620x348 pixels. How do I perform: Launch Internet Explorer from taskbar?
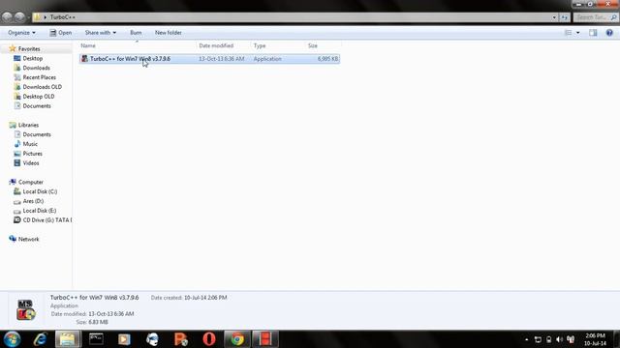pyautogui.click(x=40, y=339)
